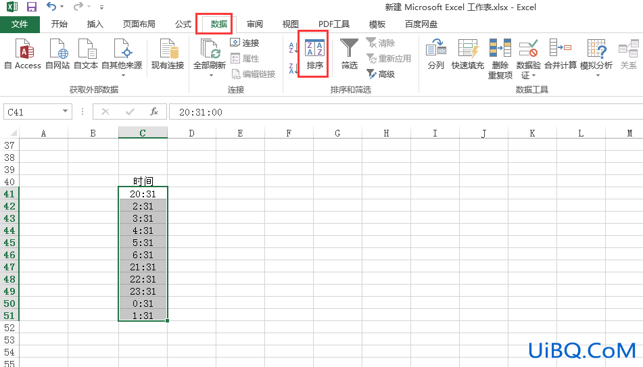This screenshot has width=643, height=367.
Task: Import data 自网站
Action: (x=57, y=53)
